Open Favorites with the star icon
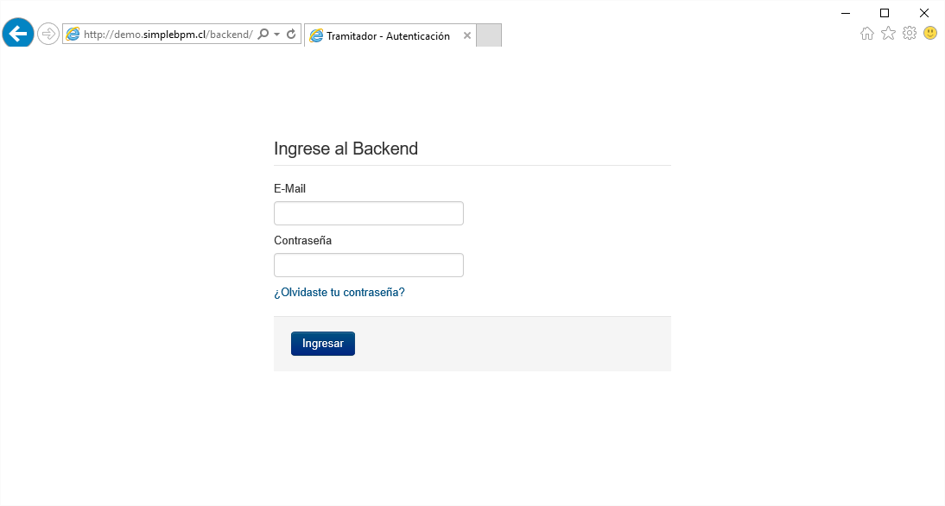The height and width of the screenshot is (506, 945). (888, 33)
